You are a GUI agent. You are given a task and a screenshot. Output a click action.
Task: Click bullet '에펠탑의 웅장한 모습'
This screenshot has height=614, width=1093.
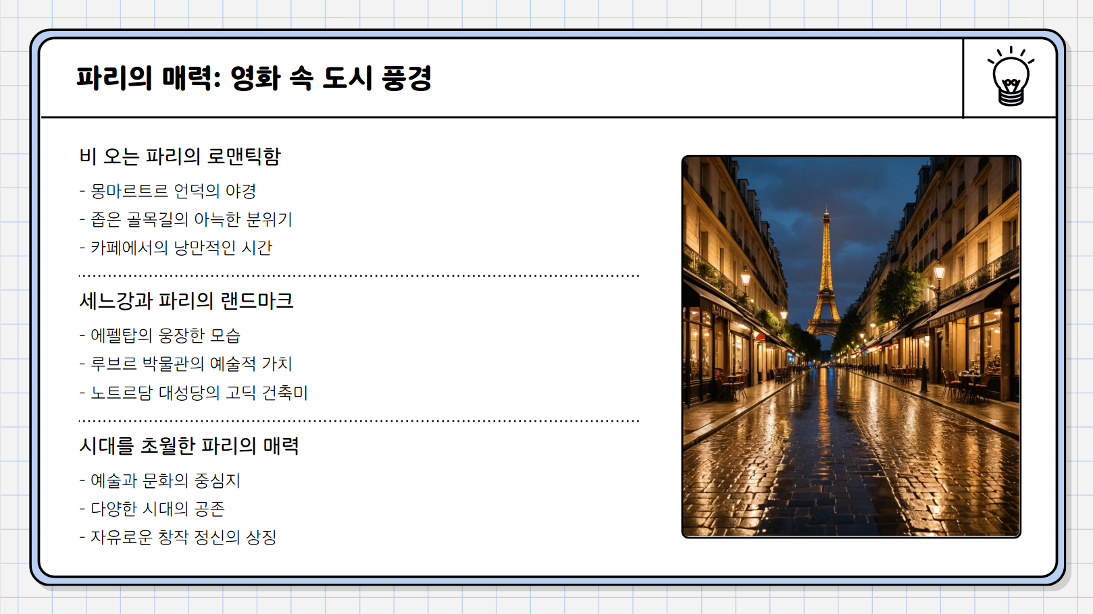coord(162,335)
